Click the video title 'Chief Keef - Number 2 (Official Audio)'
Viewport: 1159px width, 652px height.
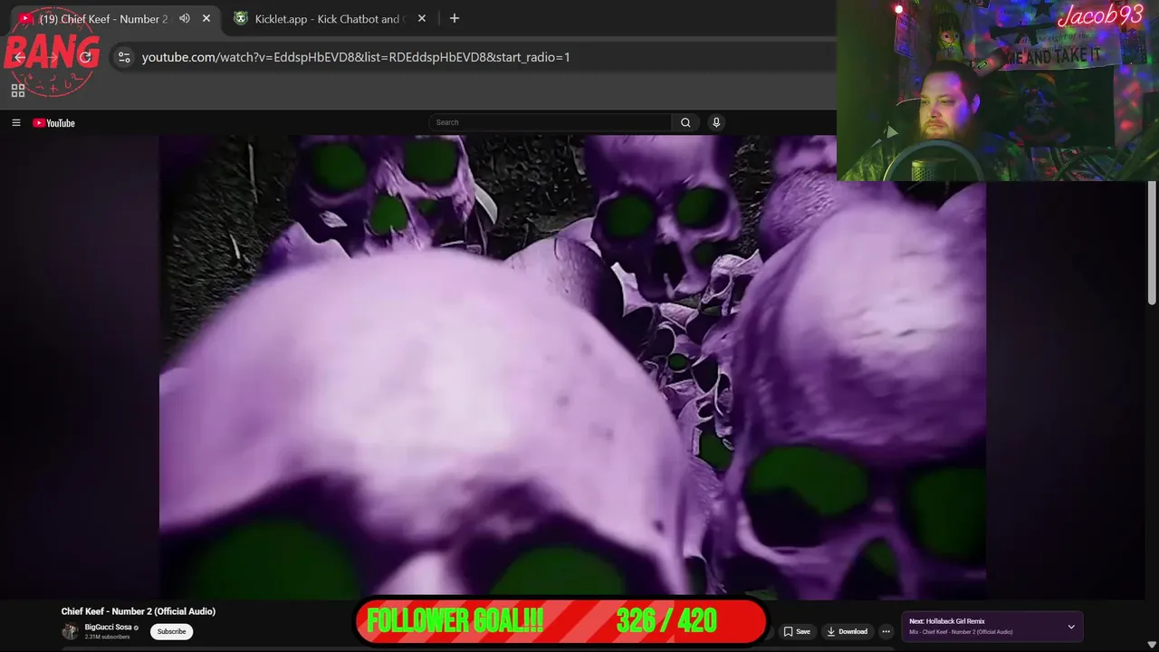(x=139, y=612)
